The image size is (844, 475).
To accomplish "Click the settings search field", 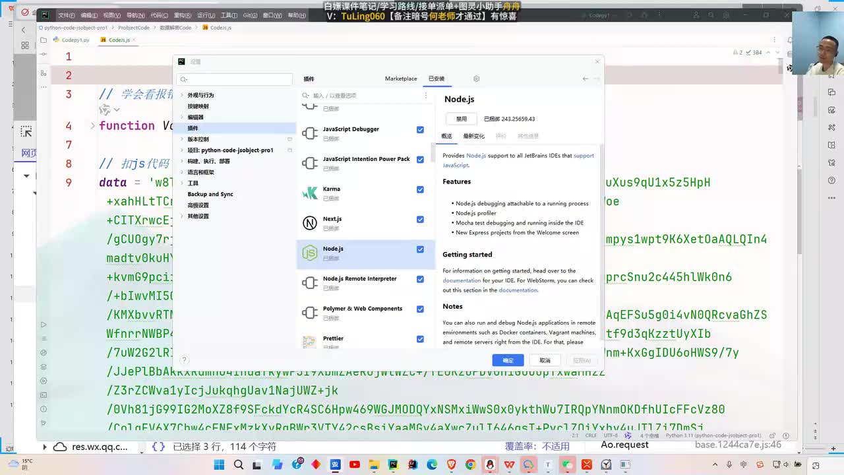I will click(x=236, y=79).
